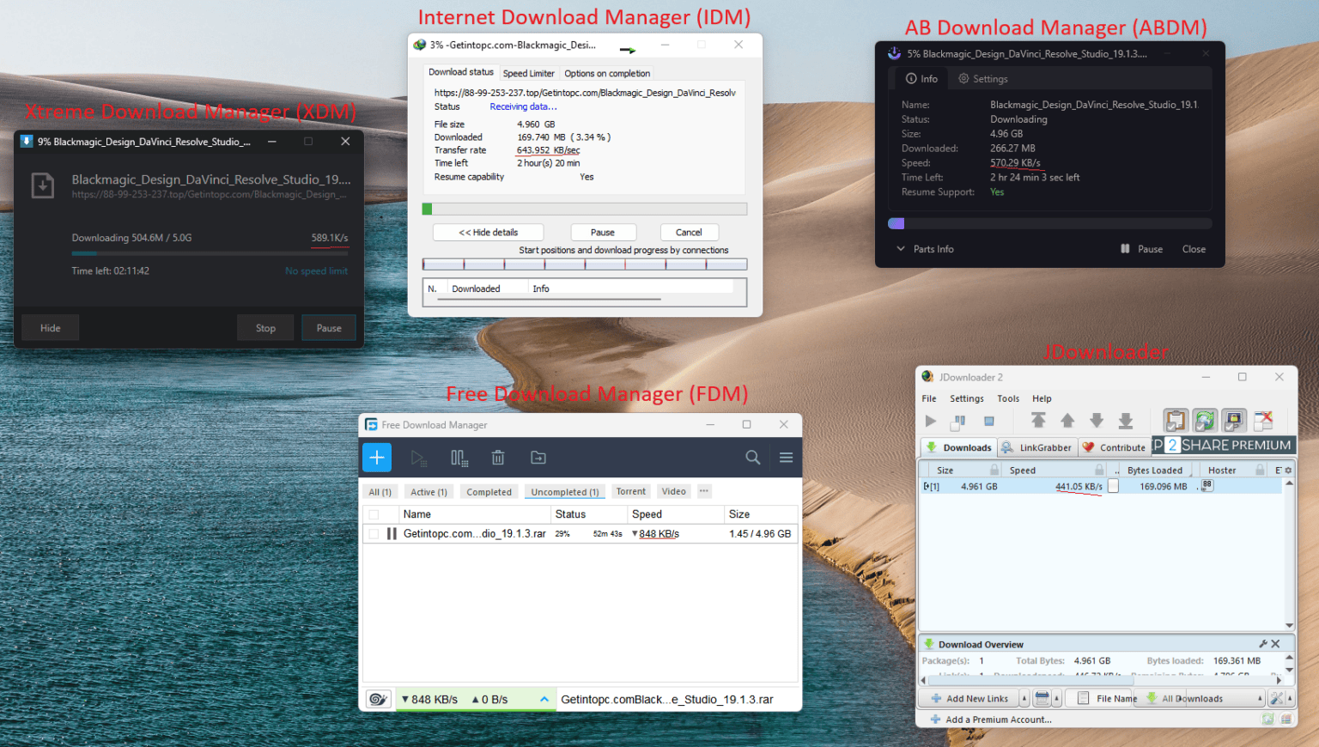
Task: Click the clipboard observer icon in JDownloader
Action: pyautogui.click(x=1176, y=420)
